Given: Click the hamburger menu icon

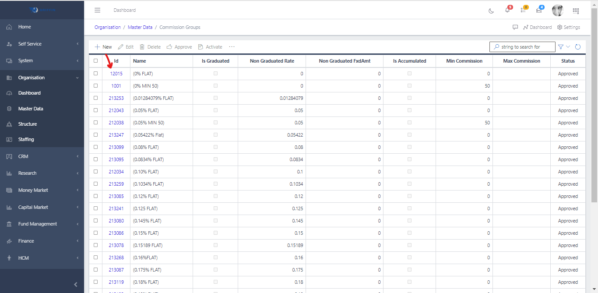Looking at the screenshot, I should (x=97, y=10).
